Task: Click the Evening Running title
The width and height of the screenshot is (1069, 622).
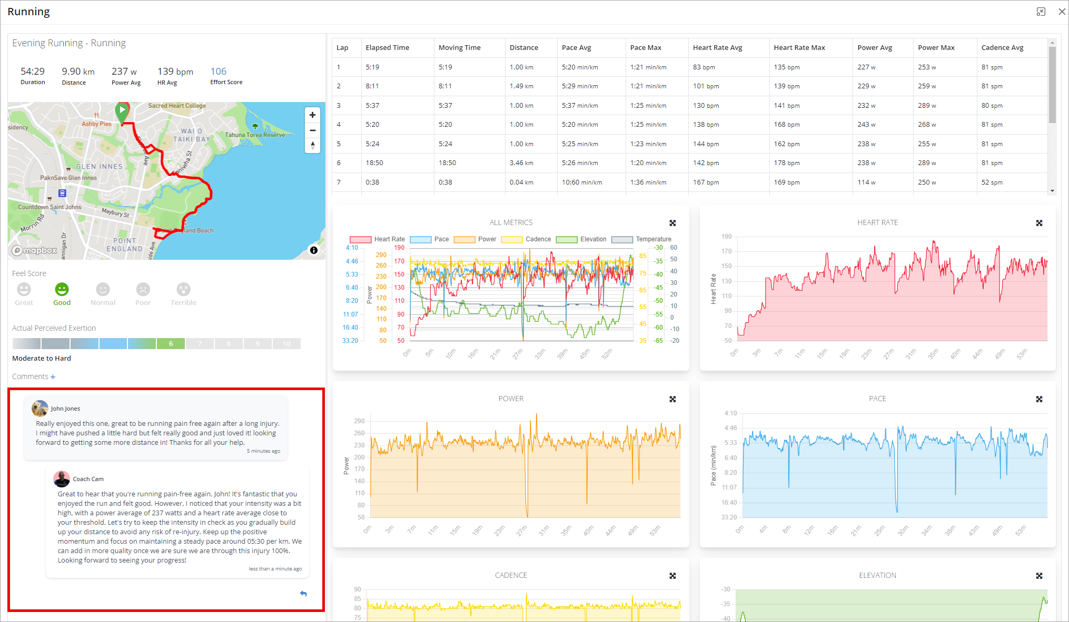Action: (x=69, y=43)
